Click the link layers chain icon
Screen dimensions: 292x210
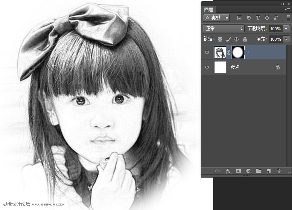[218, 171]
